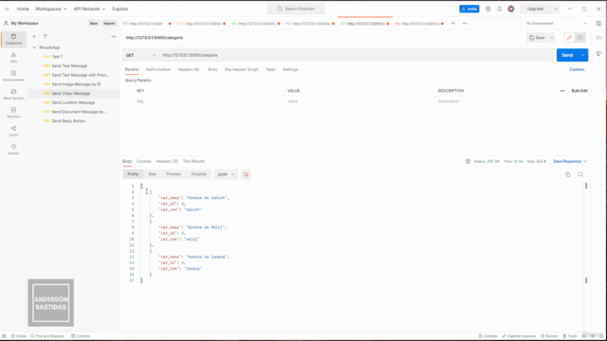The width and height of the screenshot is (607, 341).
Task: Open the History sidebar panel
Action: (13, 150)
